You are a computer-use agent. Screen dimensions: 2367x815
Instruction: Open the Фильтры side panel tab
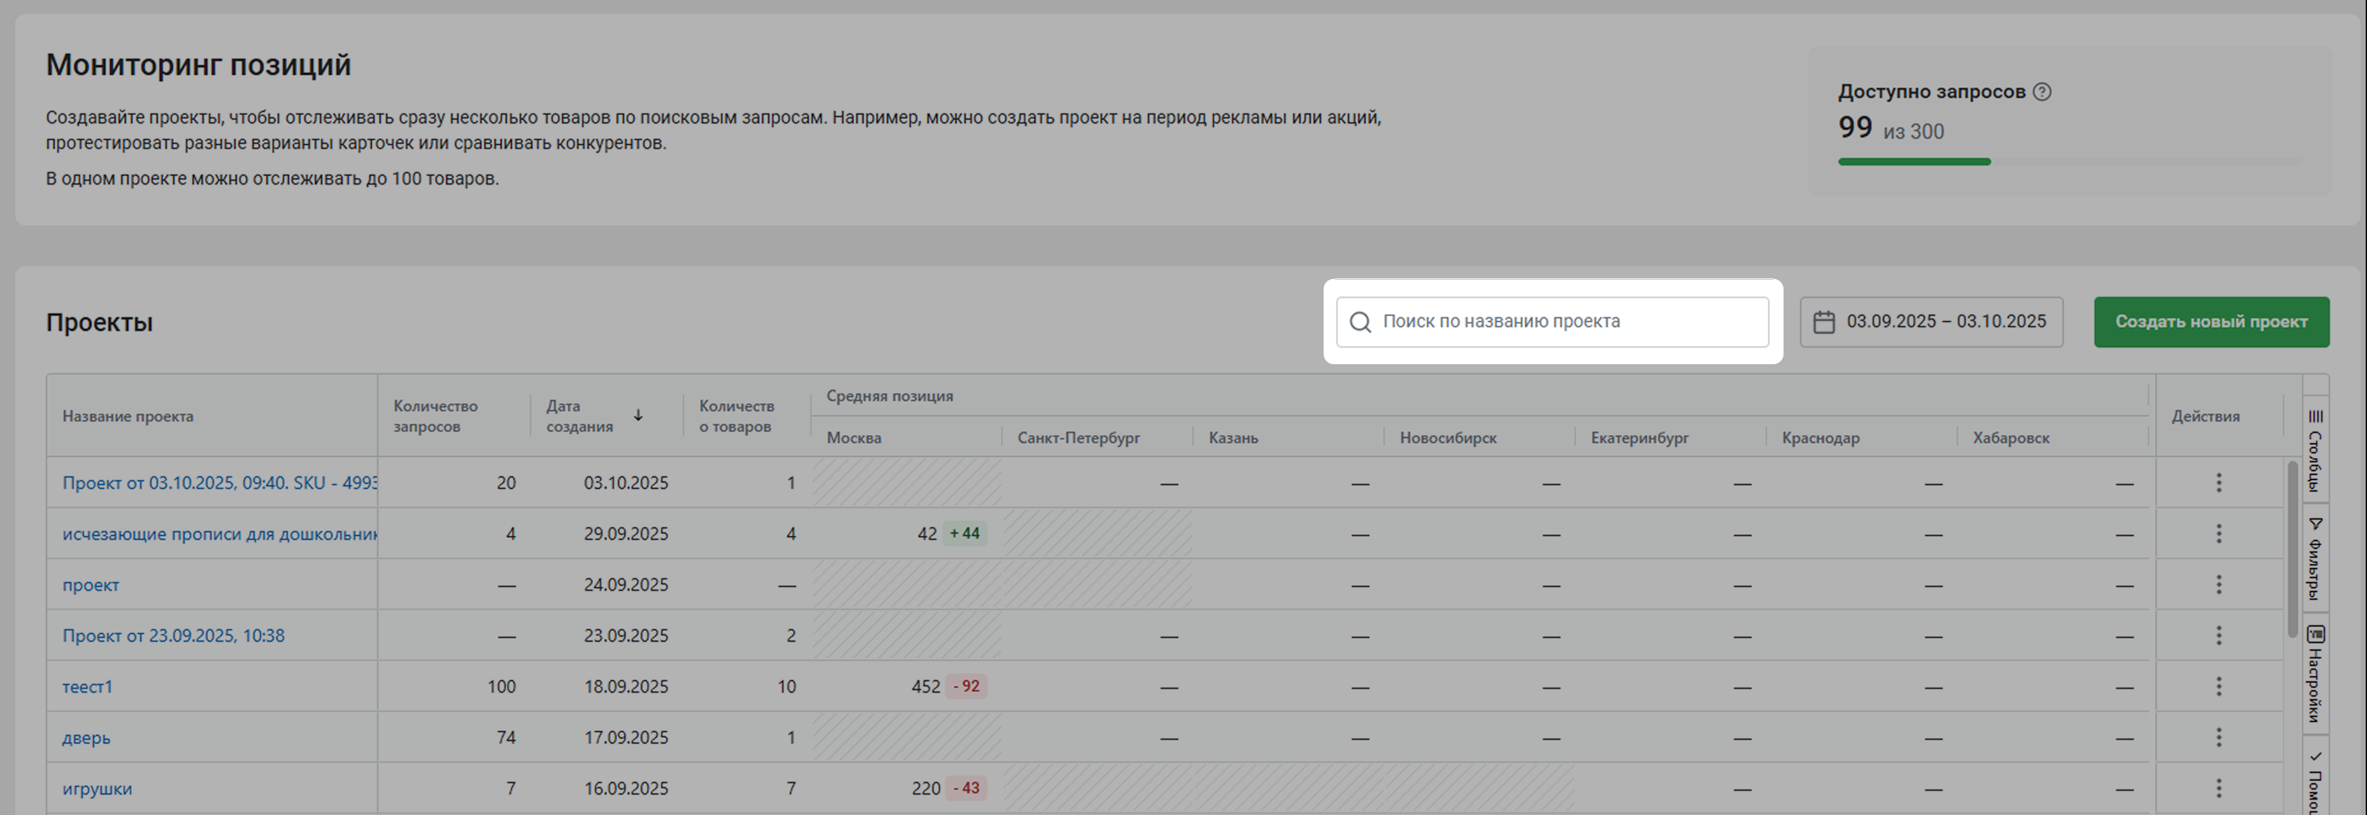[x=2315, y=558]
